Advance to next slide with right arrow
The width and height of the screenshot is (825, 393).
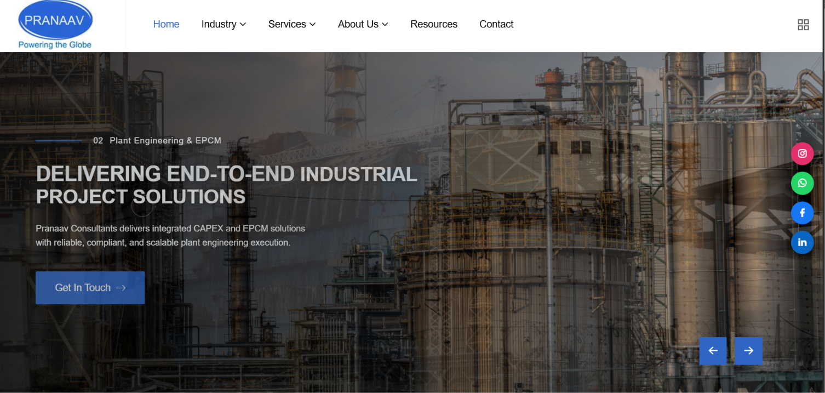tap(748, 351)
